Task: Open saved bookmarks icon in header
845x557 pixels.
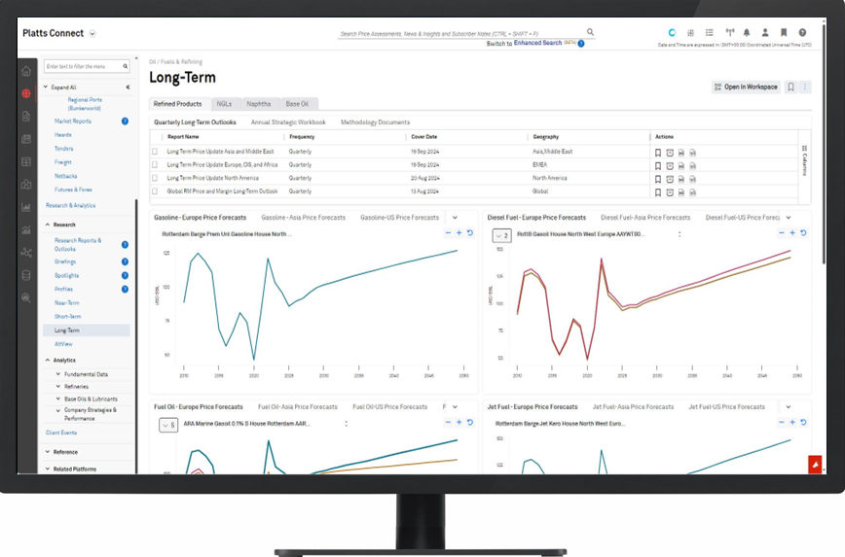Action: click(784, 32)
